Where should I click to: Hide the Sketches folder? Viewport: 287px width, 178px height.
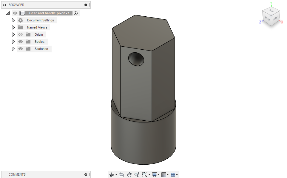[x=20, y=48]
